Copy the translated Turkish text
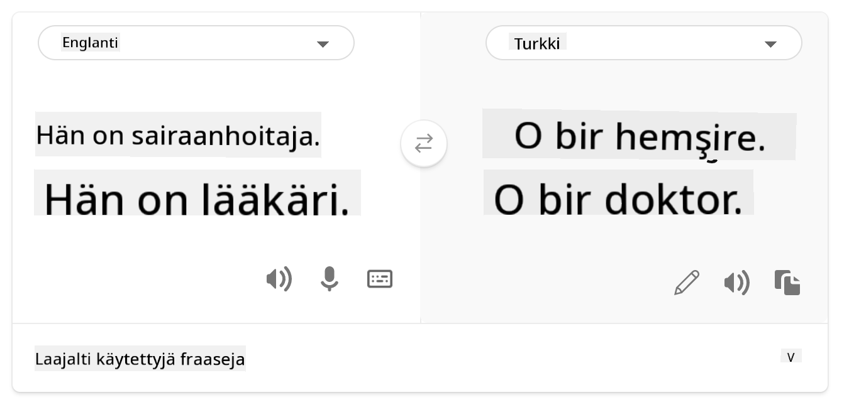The height and width of the screenshot is (417, 849). (787, 283)
